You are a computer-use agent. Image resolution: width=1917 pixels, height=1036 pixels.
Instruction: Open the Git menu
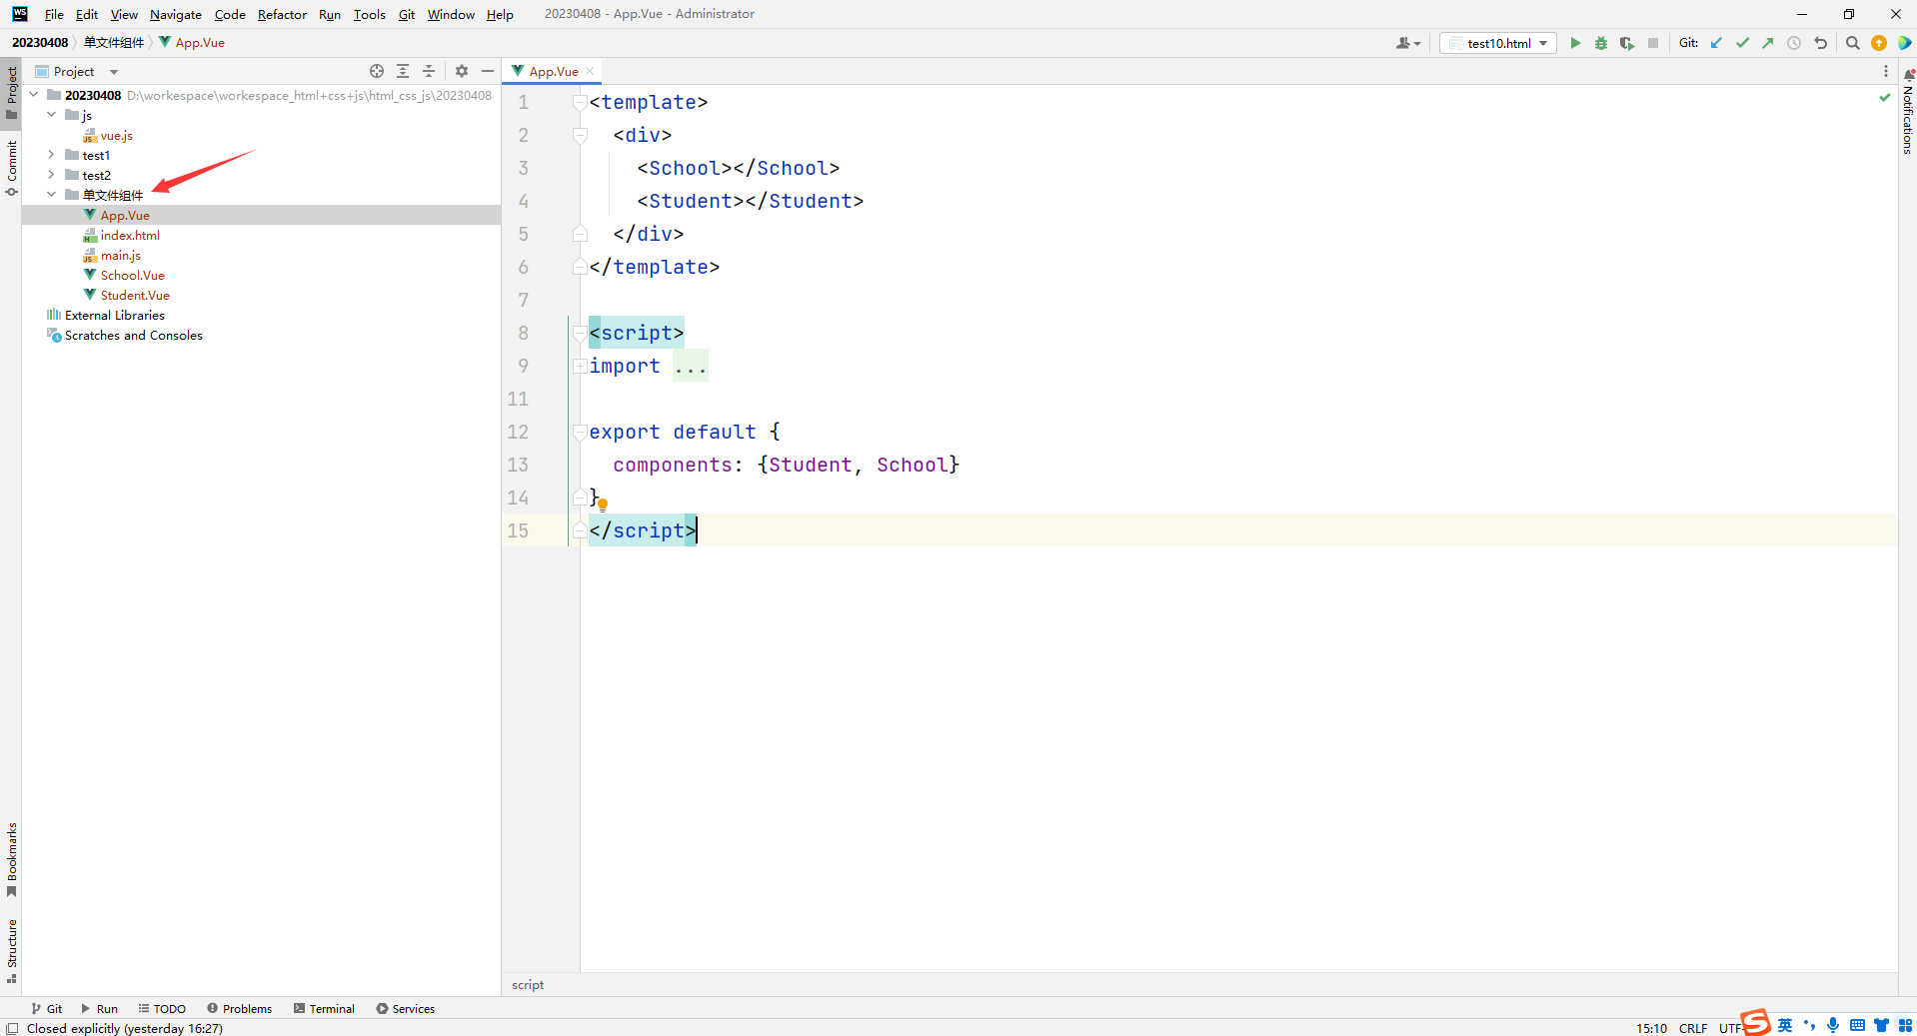point(407,14)
